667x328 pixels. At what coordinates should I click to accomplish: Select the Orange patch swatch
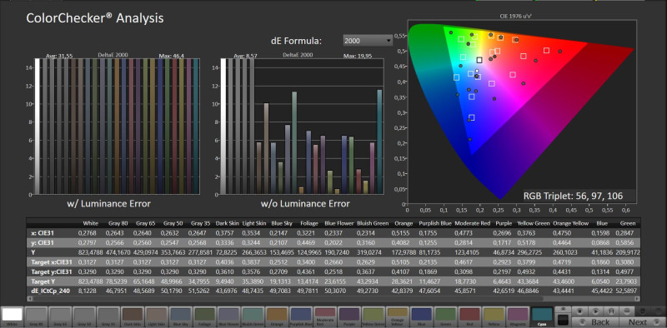click(x=277, y=316)
